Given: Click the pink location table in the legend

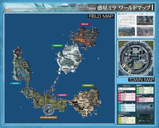Looking at the screenshot, I should tap(127, 96).
